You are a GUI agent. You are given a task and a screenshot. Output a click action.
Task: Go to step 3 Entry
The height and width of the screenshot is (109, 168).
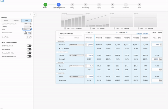click(x=72, y=5)
